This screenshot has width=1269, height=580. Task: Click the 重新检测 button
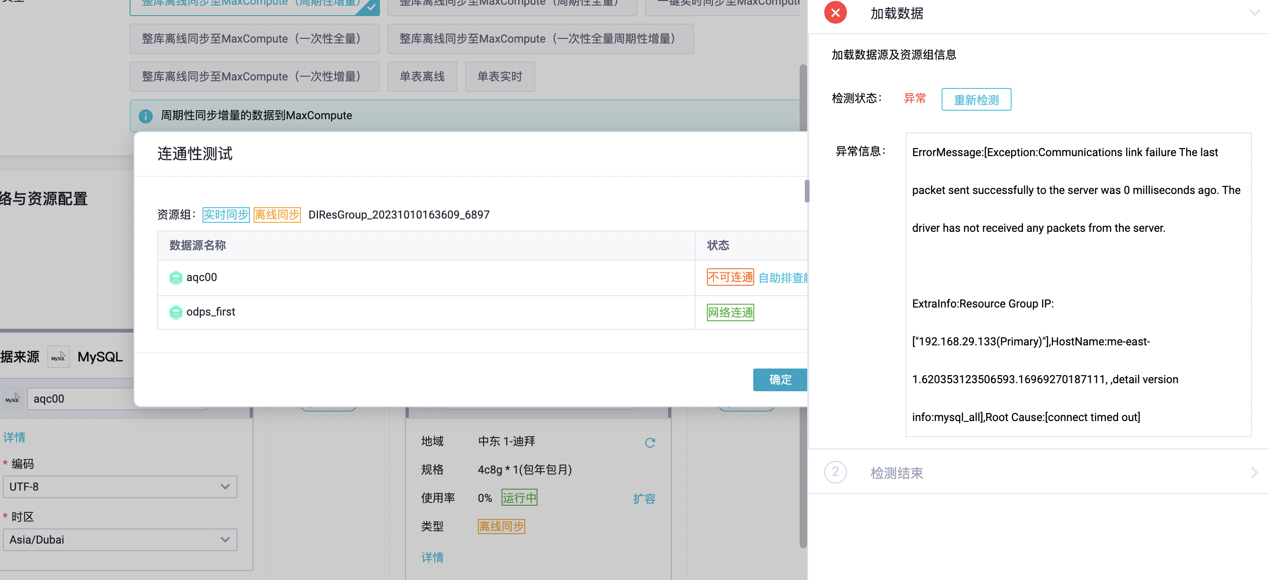[976, 99]
